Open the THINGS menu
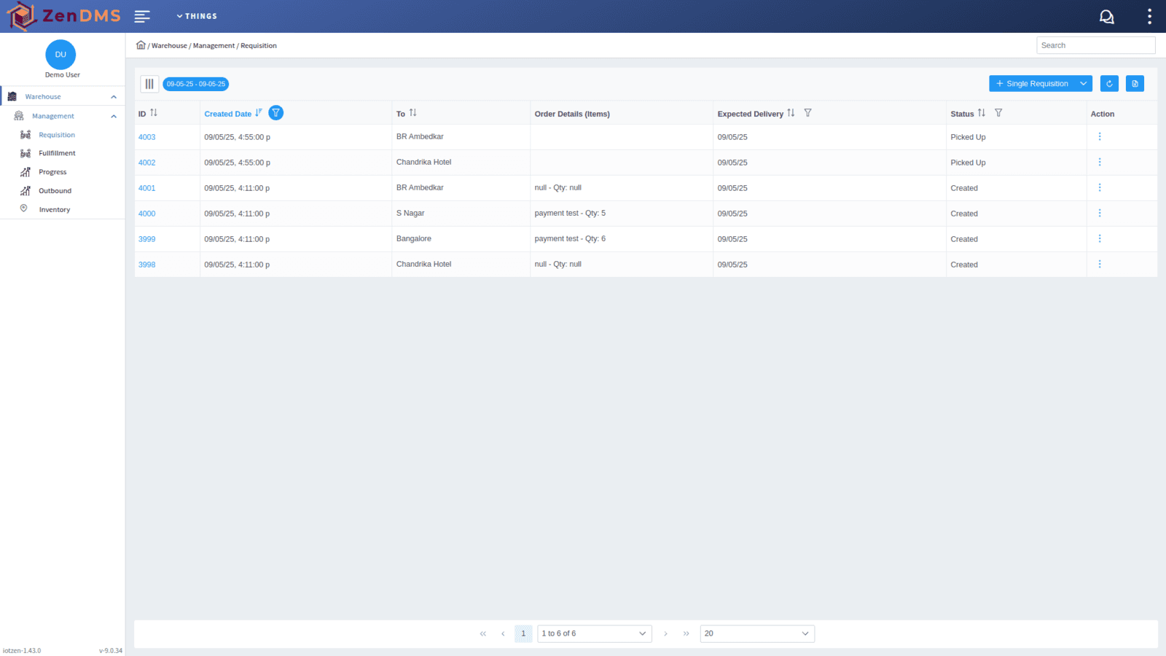 coord(197,15)
